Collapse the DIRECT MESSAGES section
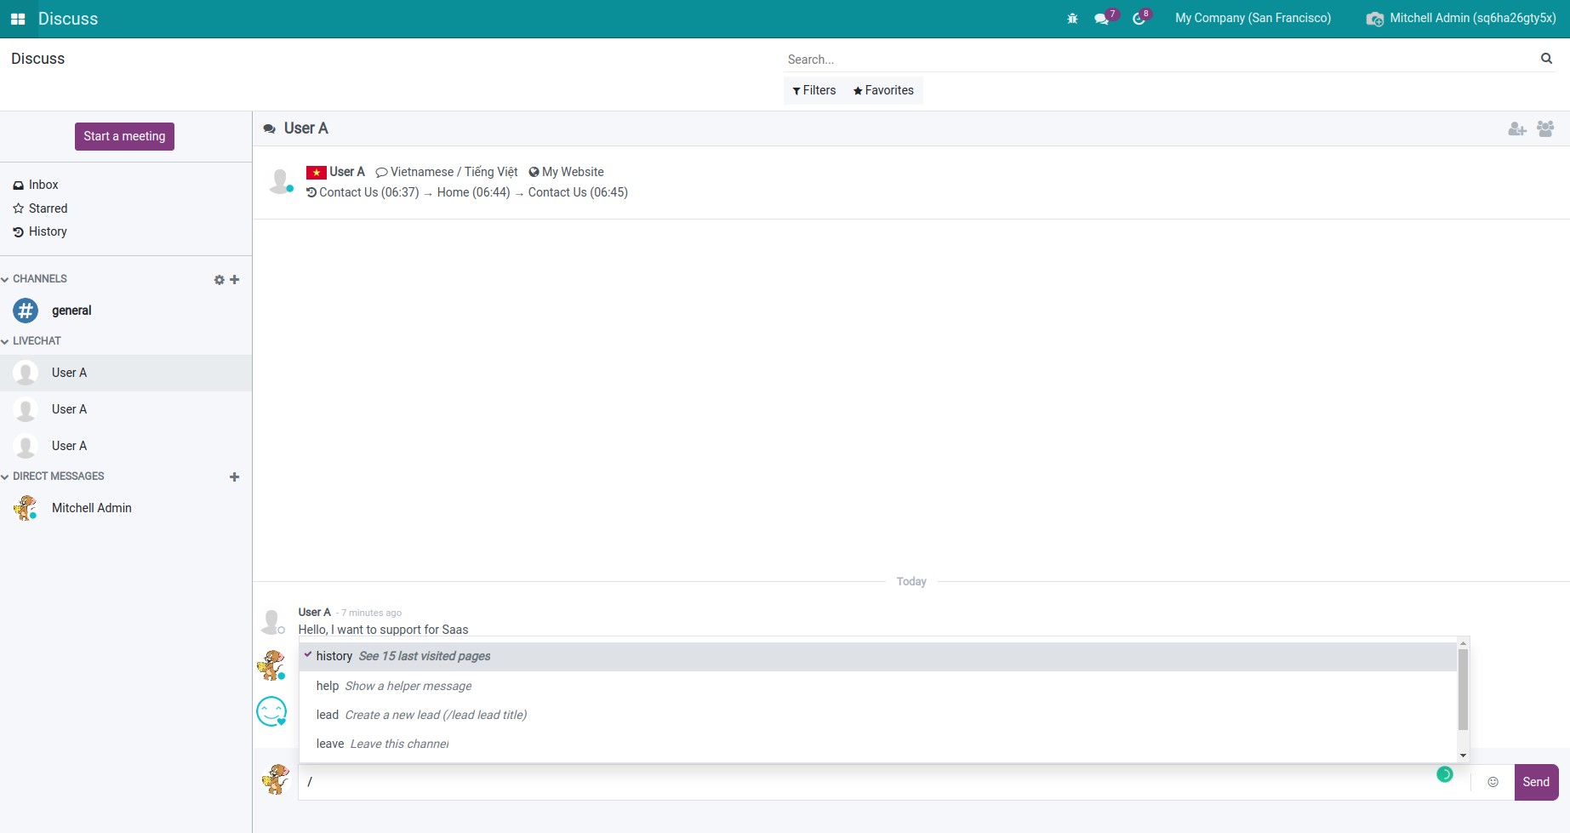Image resolution: width=1570 pixels, height=833 pixels. click(5, 476)
